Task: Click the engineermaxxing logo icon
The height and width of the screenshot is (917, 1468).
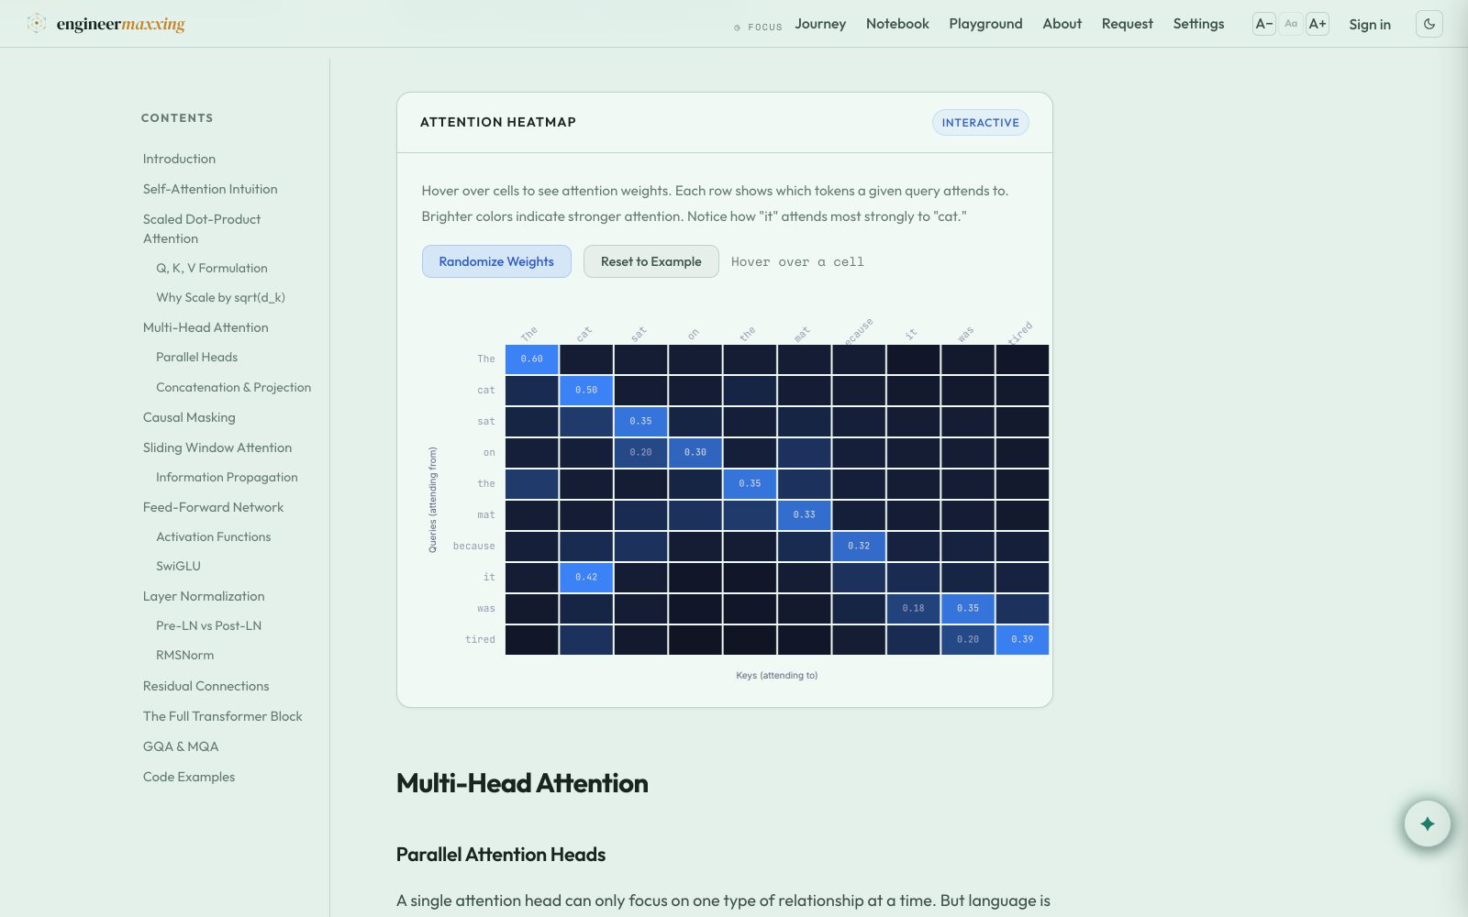Action: click(x=37, y=24)
